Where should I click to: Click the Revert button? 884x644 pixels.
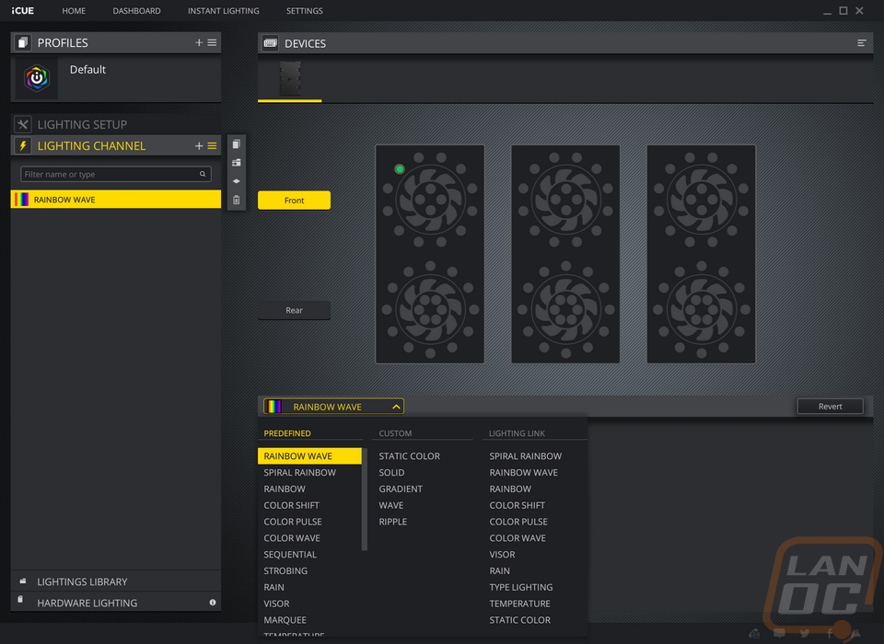click(830, 407)
